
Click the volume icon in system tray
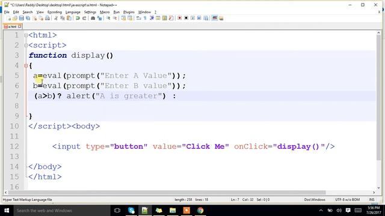tap(339, 211)
